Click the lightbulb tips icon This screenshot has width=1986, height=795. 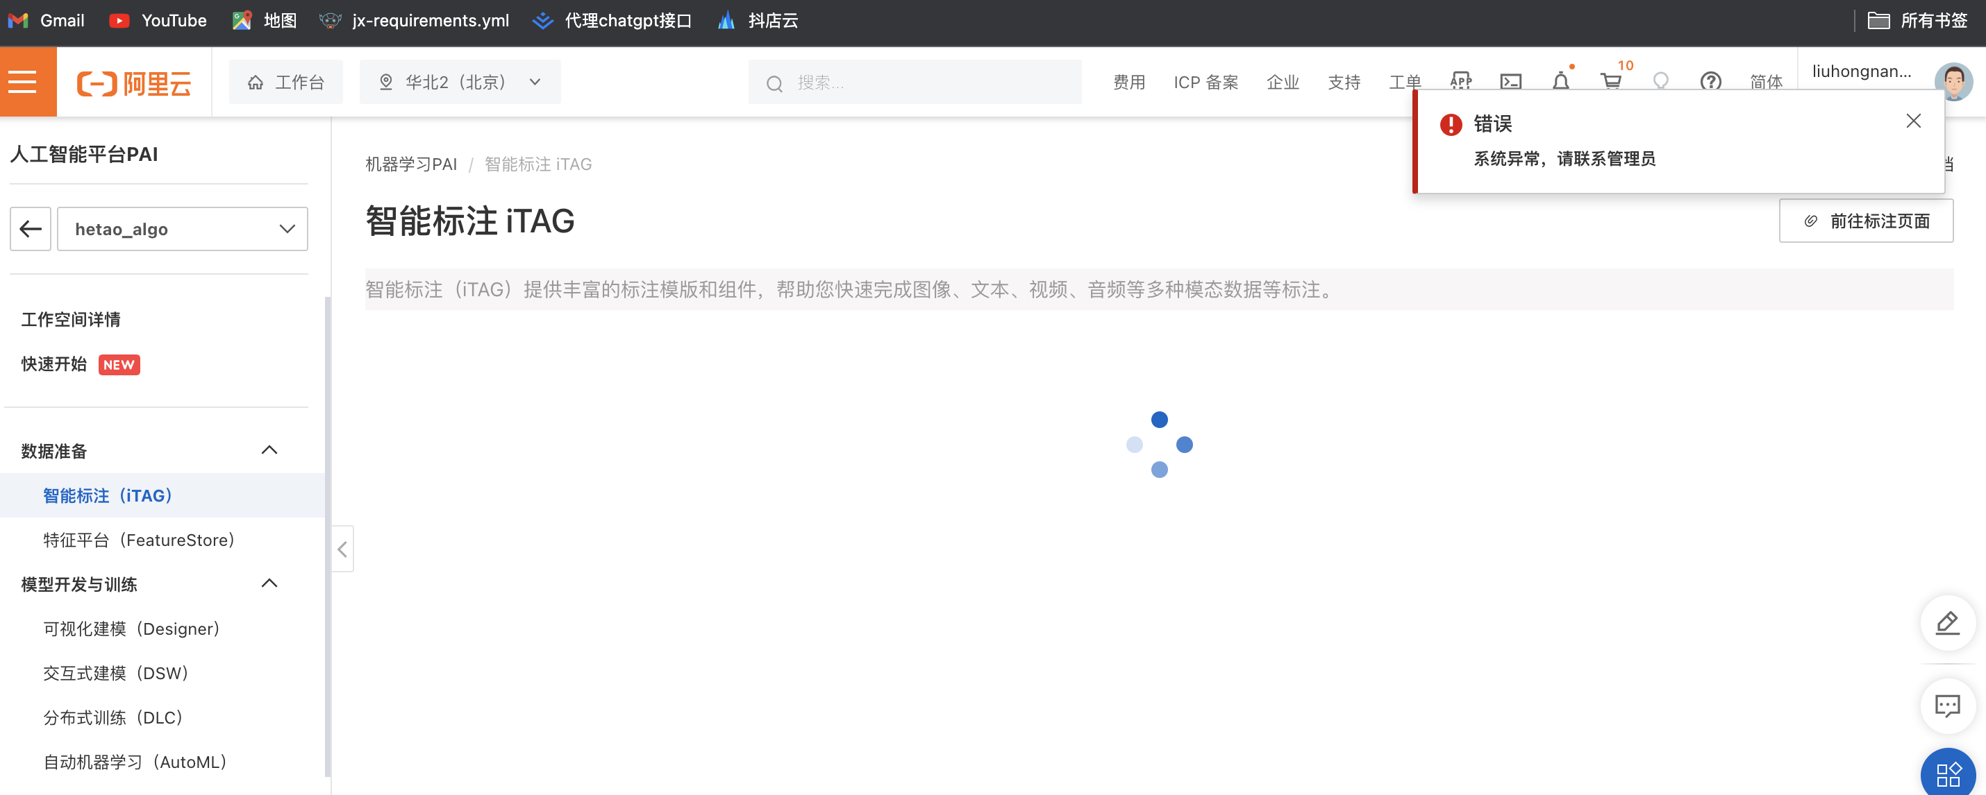[1660, 81]
